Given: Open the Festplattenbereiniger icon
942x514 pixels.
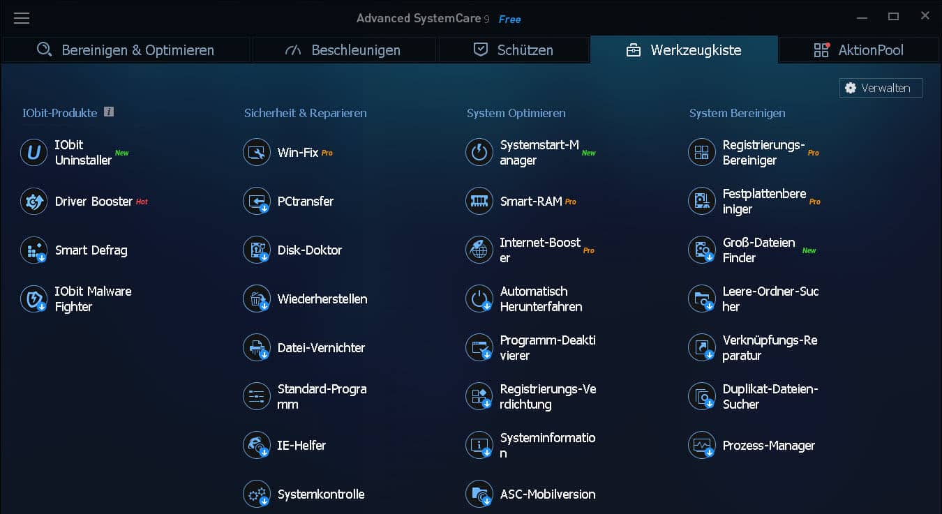Looking at the screenshot, I should click(701, 201).
